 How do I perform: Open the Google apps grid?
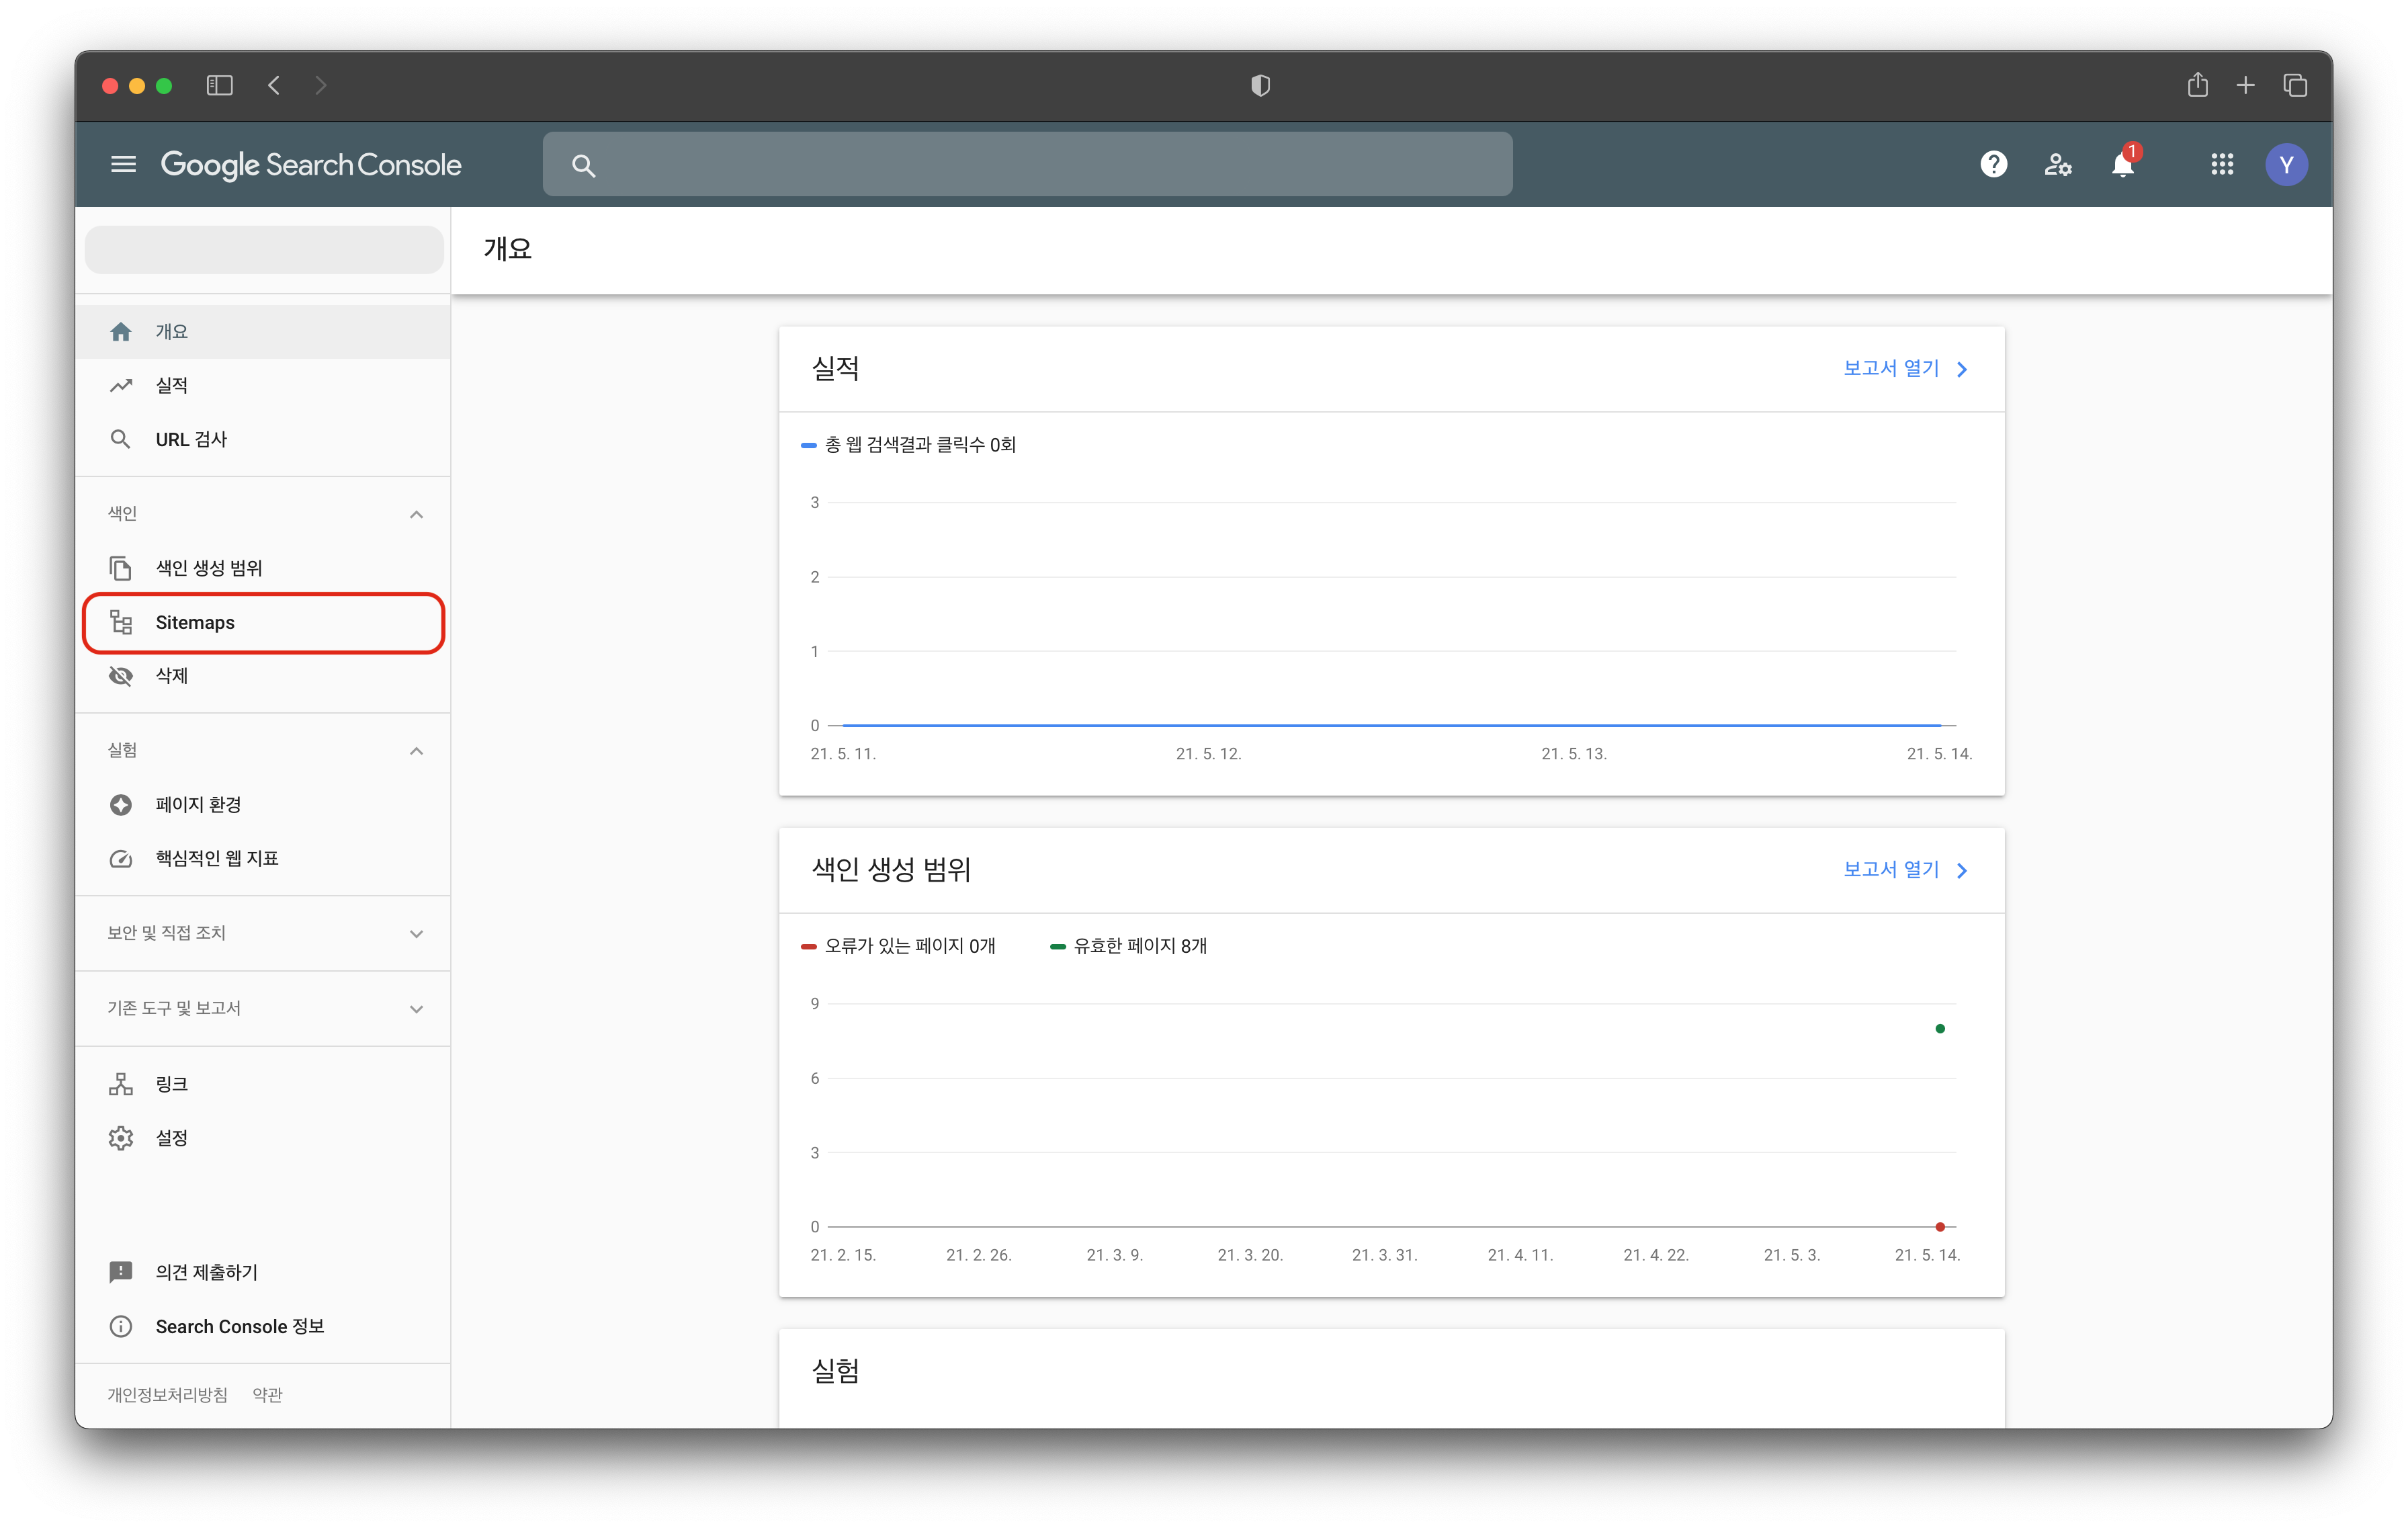coord(2222,164)
